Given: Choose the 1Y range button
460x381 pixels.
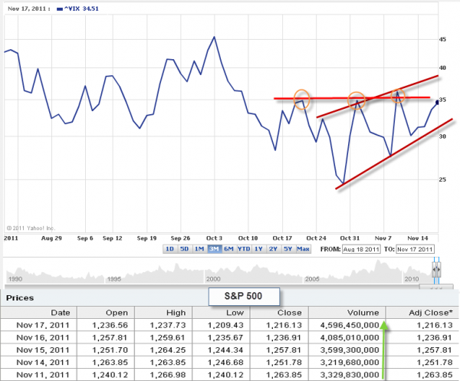Looking at the screenshot, I should [260, 249].
